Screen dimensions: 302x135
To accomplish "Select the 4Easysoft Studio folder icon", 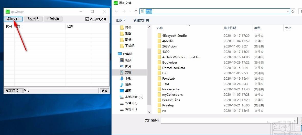I will click(x=159, y=35).
